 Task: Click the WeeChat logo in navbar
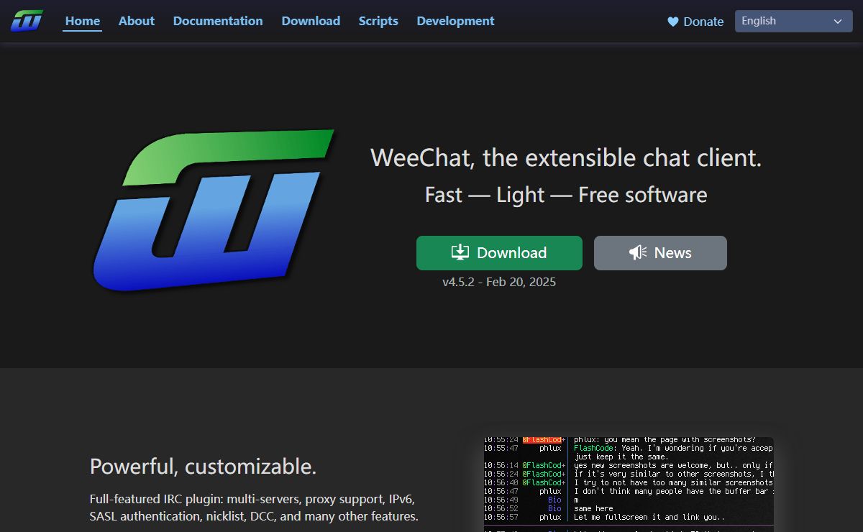[x=27, y=21]
